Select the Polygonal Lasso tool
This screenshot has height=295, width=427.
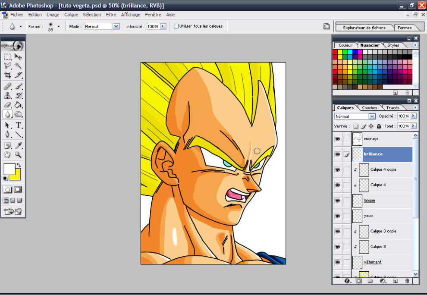coord(7,66)
